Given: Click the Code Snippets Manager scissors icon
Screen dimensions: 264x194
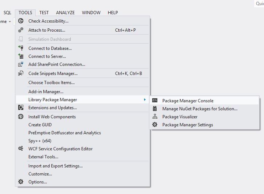Looking at the screenshot, I should (21, 74).
